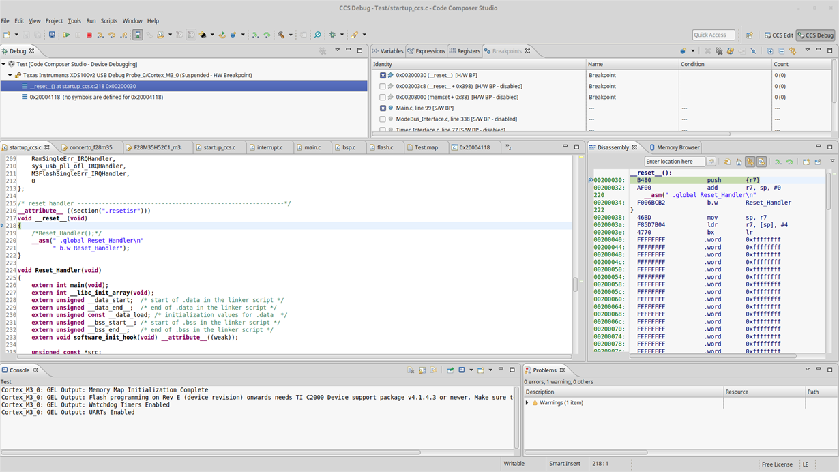Click the Step Over icon in main toolbar
The image size is (839, 472).
tap(112, 34)
